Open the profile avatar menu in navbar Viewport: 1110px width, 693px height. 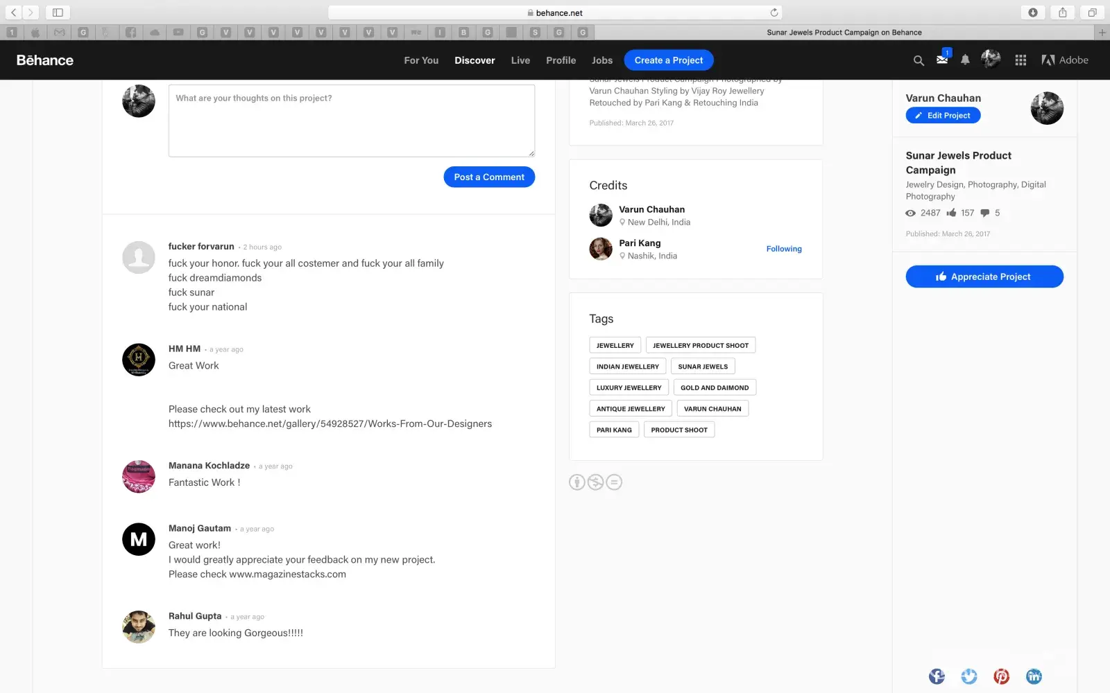[991, 60]
